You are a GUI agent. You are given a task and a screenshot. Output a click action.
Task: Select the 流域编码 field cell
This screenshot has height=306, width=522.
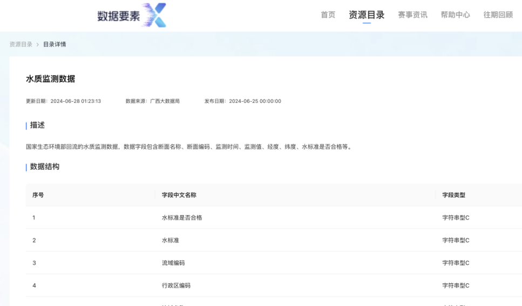(x=173, y=263)
